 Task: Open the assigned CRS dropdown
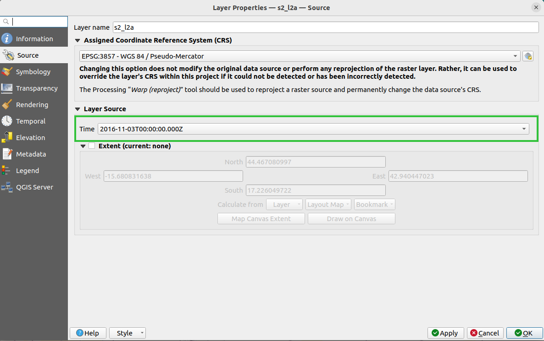pos(516,55)
